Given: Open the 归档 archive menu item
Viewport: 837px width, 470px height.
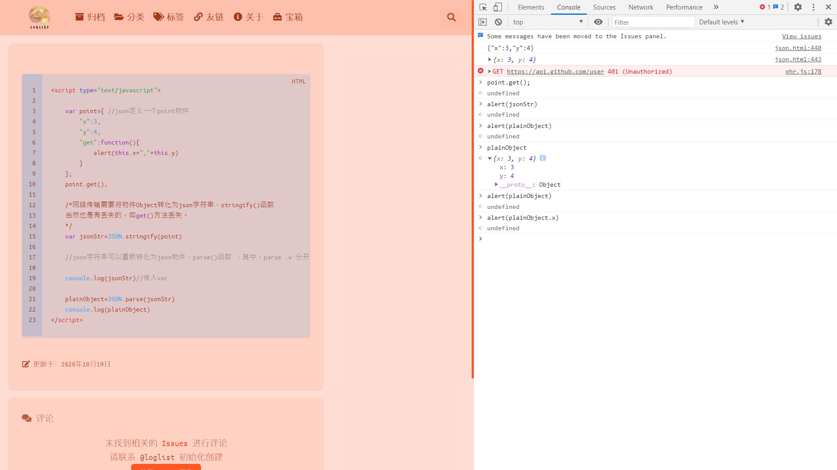Looking at the screenshot, I should 90,17.
